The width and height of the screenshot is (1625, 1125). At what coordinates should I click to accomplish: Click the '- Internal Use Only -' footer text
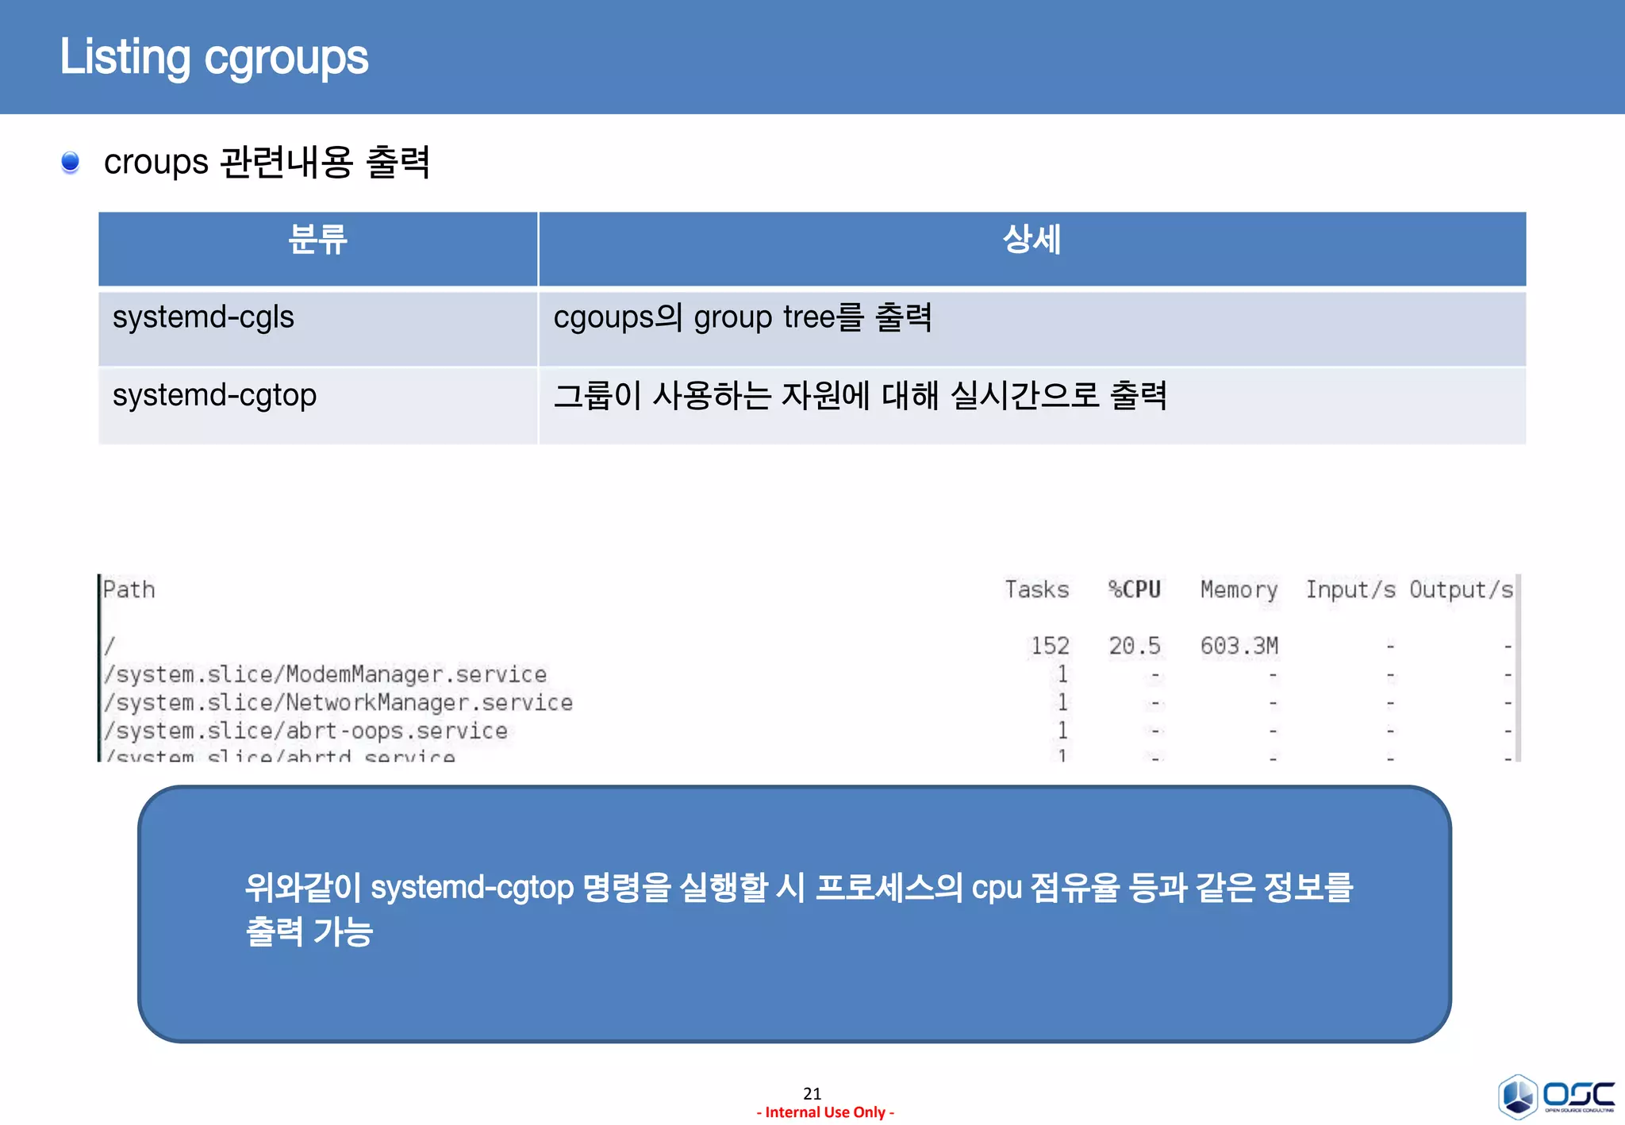pos(825,1112)
